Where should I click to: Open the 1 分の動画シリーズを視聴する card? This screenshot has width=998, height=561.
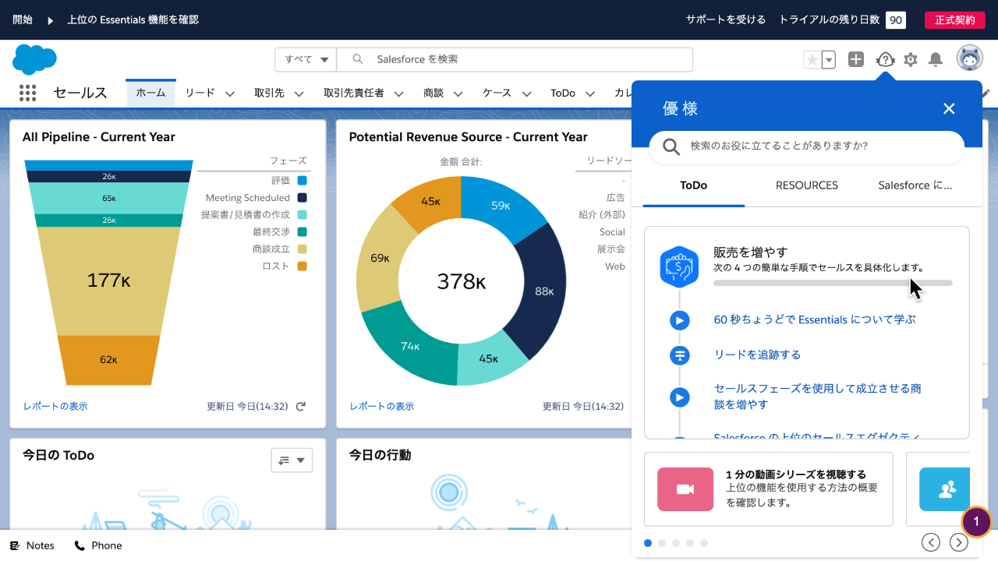pyautogui.click(x=769, y=489)
